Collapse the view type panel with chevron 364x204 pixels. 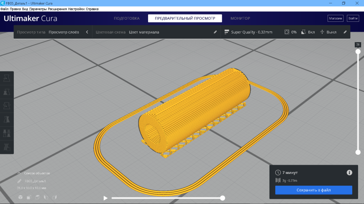[x=87, y=32]
